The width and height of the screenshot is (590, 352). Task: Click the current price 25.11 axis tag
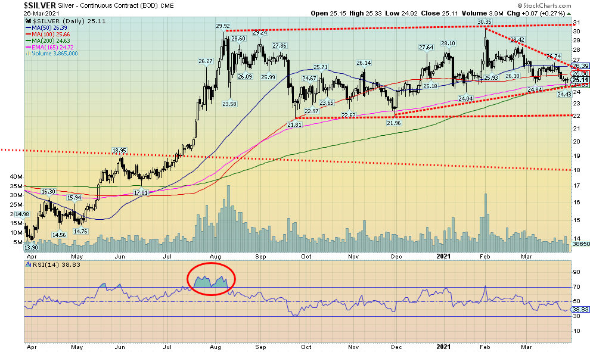point(580,80)
